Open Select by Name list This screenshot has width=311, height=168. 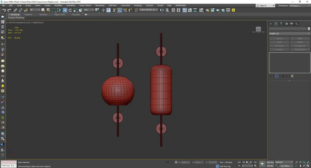(x=48, y=10)
